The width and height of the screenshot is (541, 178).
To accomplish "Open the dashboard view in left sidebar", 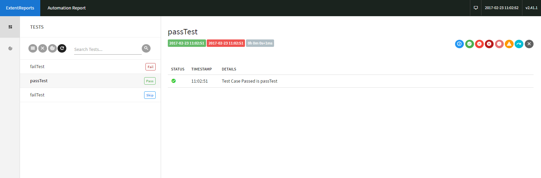I will (10, 27).
